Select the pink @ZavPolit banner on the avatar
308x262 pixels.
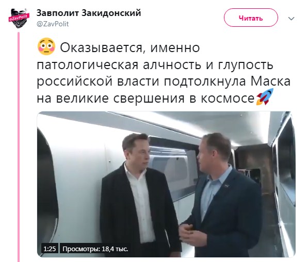coord(19,18)
